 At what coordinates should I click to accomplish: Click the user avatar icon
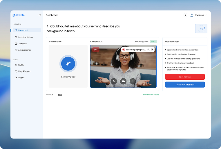click(x=191, y=15)
